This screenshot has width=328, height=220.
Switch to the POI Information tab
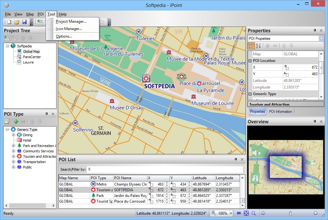pyautogui.click(x=281, y=111)
